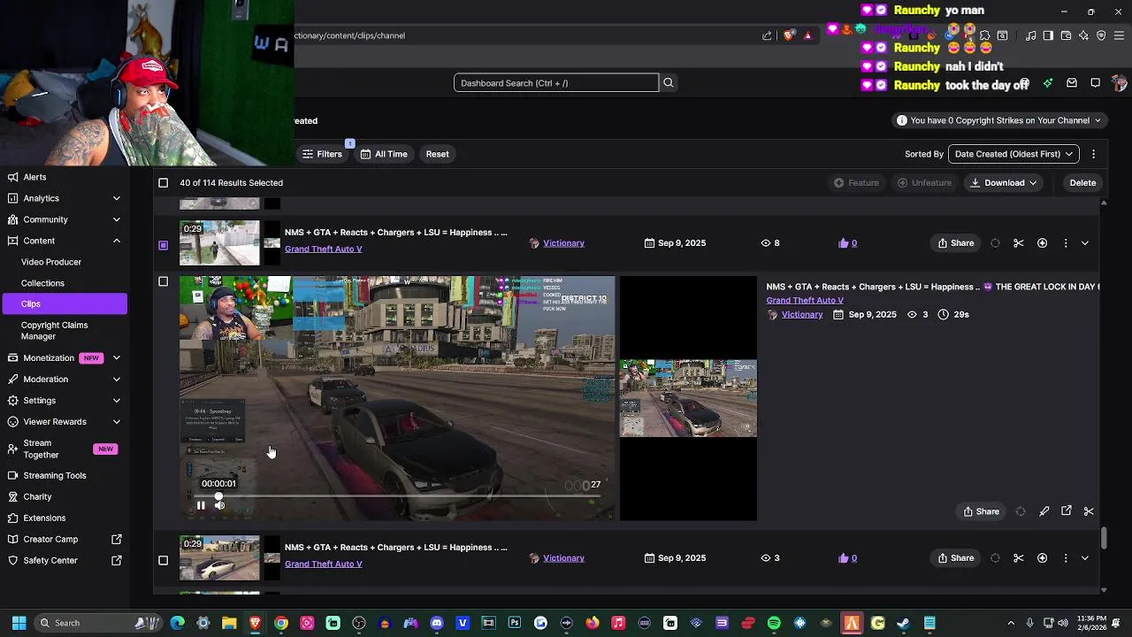Mute the clip preview volume icon
The height and width of the screenshot is (637, 1132).
[219, 506]
